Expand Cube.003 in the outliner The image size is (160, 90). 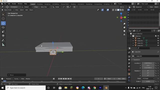(133, 45)
